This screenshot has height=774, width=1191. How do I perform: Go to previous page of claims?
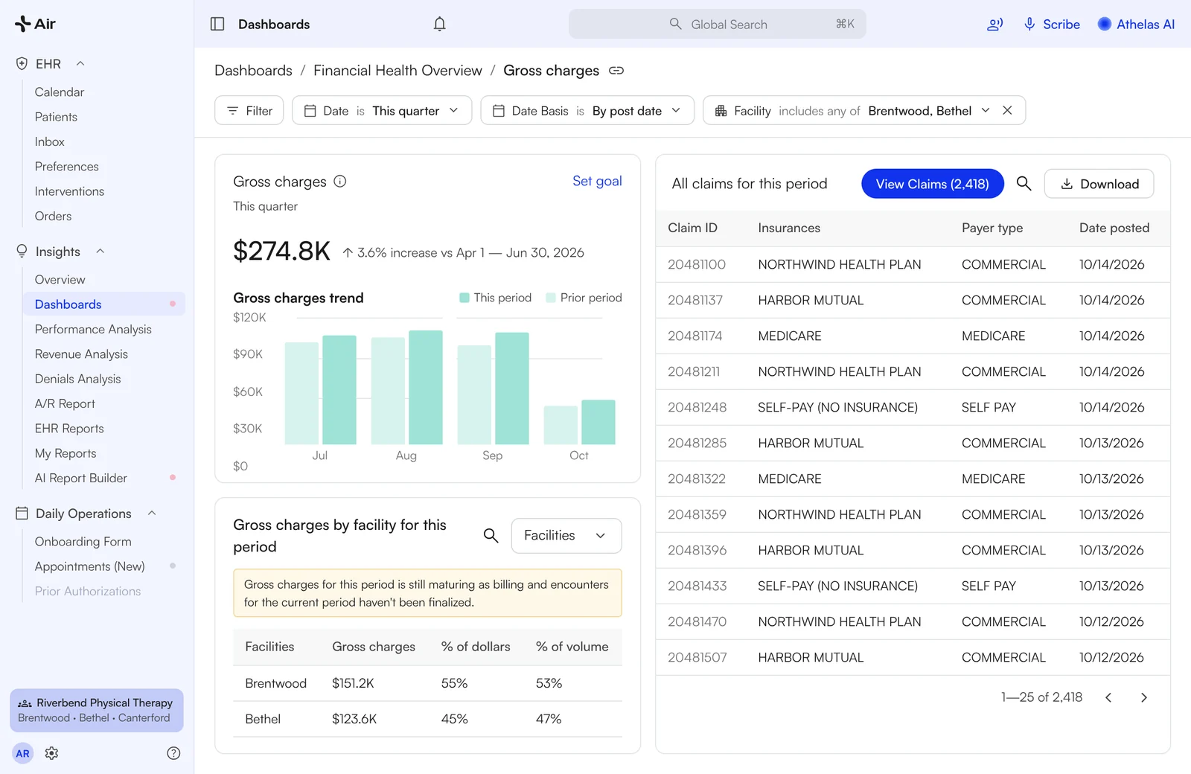[1108, 697]
